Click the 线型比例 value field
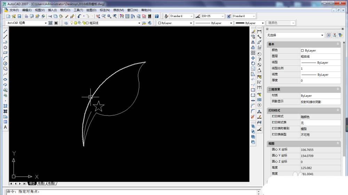Screen dimensions: 348x195 pos(320,69)
